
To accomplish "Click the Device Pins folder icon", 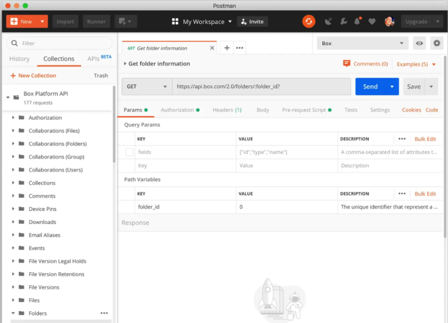I will [21, 209].
